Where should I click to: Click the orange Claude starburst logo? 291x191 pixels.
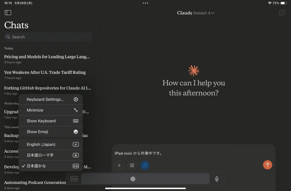tap(194, 70)
